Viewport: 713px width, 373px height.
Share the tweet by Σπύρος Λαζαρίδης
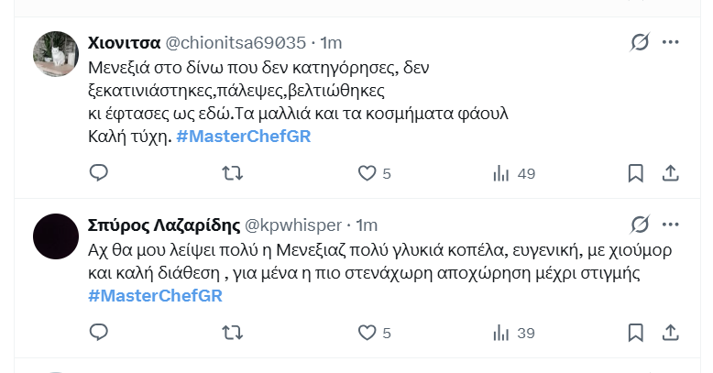coord(670,333)
